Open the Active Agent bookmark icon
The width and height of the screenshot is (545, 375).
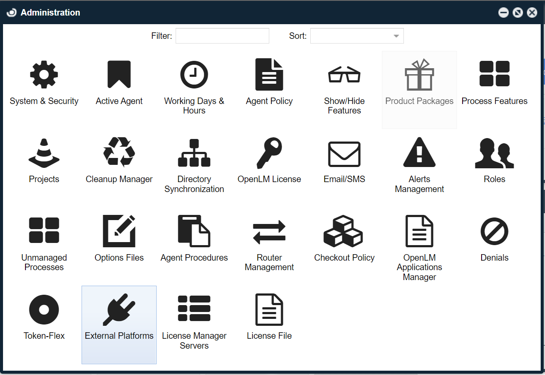(119, 75)
